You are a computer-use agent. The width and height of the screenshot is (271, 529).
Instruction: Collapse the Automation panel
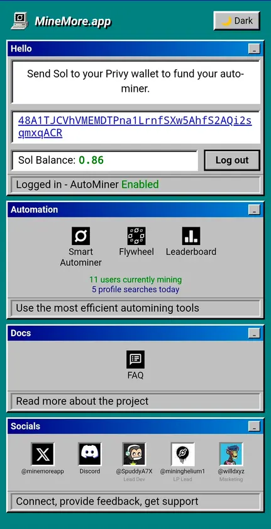[254, 210]
